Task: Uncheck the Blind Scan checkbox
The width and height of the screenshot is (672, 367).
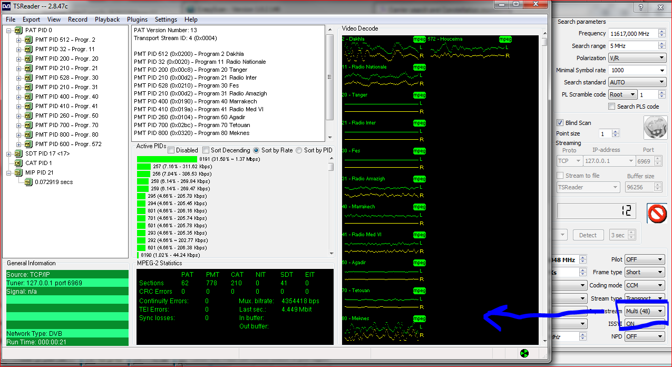Action: pos(560,123)
